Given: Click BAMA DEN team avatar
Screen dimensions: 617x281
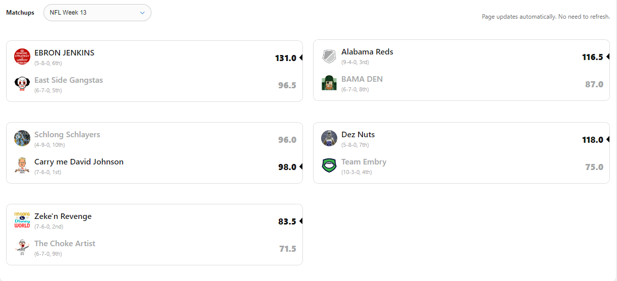Looking at the screenshot, I should click(x=329, y=83).
